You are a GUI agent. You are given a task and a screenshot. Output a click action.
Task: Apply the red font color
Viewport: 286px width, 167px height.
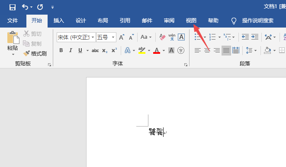point(157,50)
